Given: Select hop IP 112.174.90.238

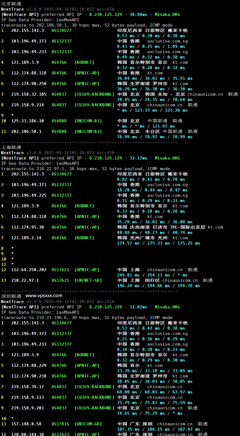Looking at the screenshot, I should tap(29, 376).
